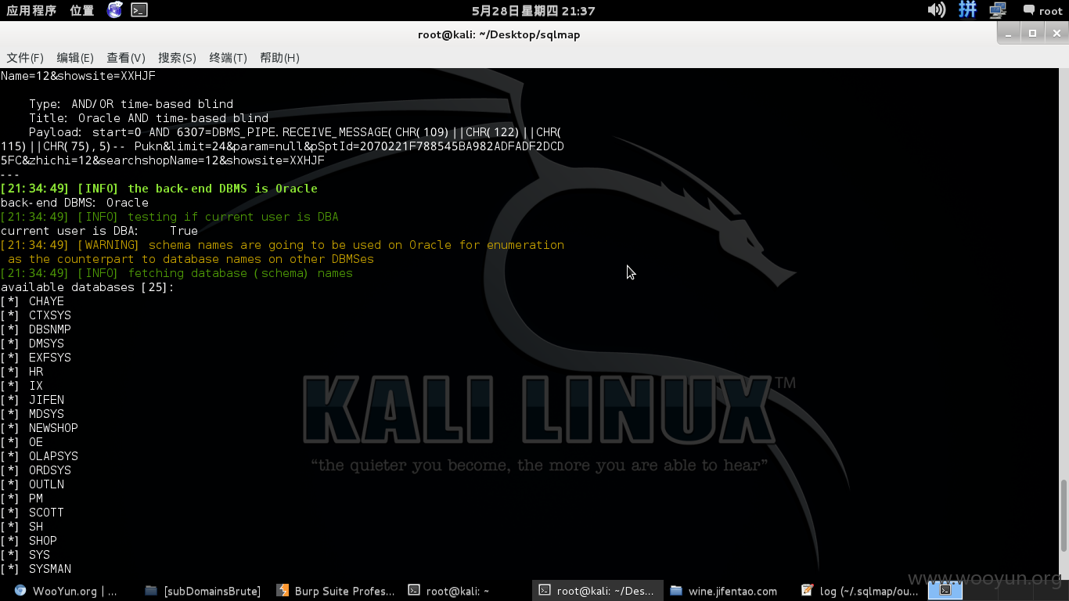Click the JIFEN database entry
Image resolution: width=1069 pixels, height=601 pixels.
(32, 400)
